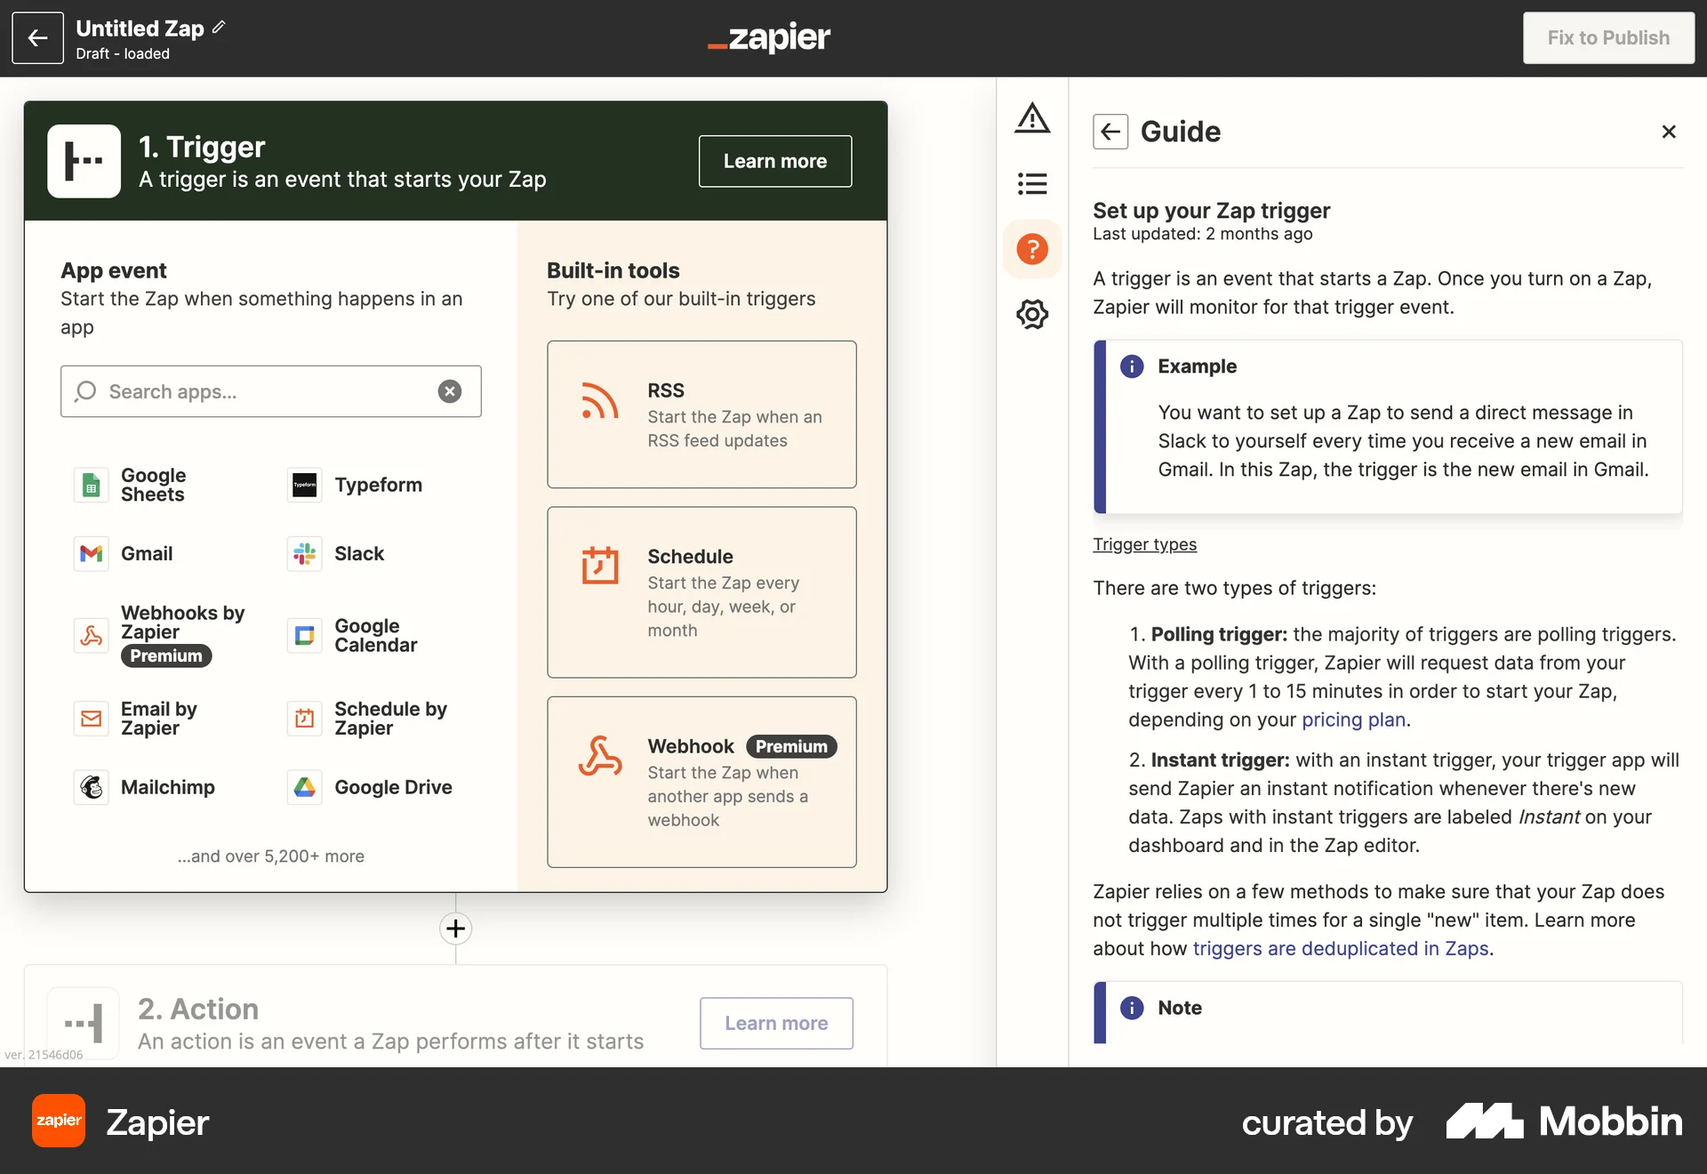Clear the app search field
This screenshot has width=1707, height=1174.
tap(450, 391)
